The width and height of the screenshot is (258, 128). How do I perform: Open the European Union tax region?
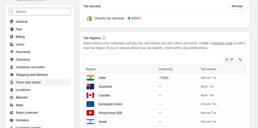pyautogui.click(x=110, y=104)
